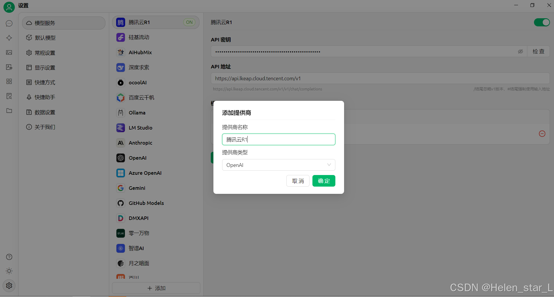Select the 硅基流动 provider icon
The image size is (554, 297).
point(120,37)
